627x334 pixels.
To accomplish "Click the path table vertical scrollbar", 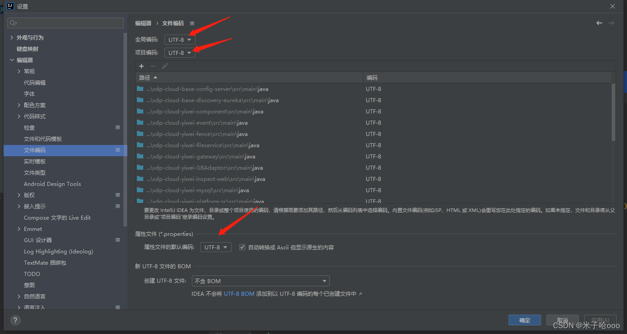I will (x=613, y=113).
